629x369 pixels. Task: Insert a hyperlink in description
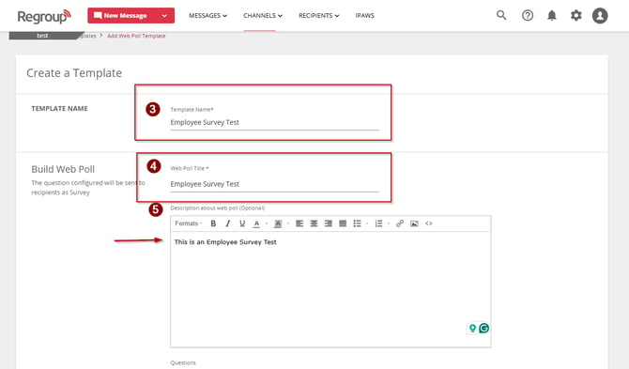point(400,223)
